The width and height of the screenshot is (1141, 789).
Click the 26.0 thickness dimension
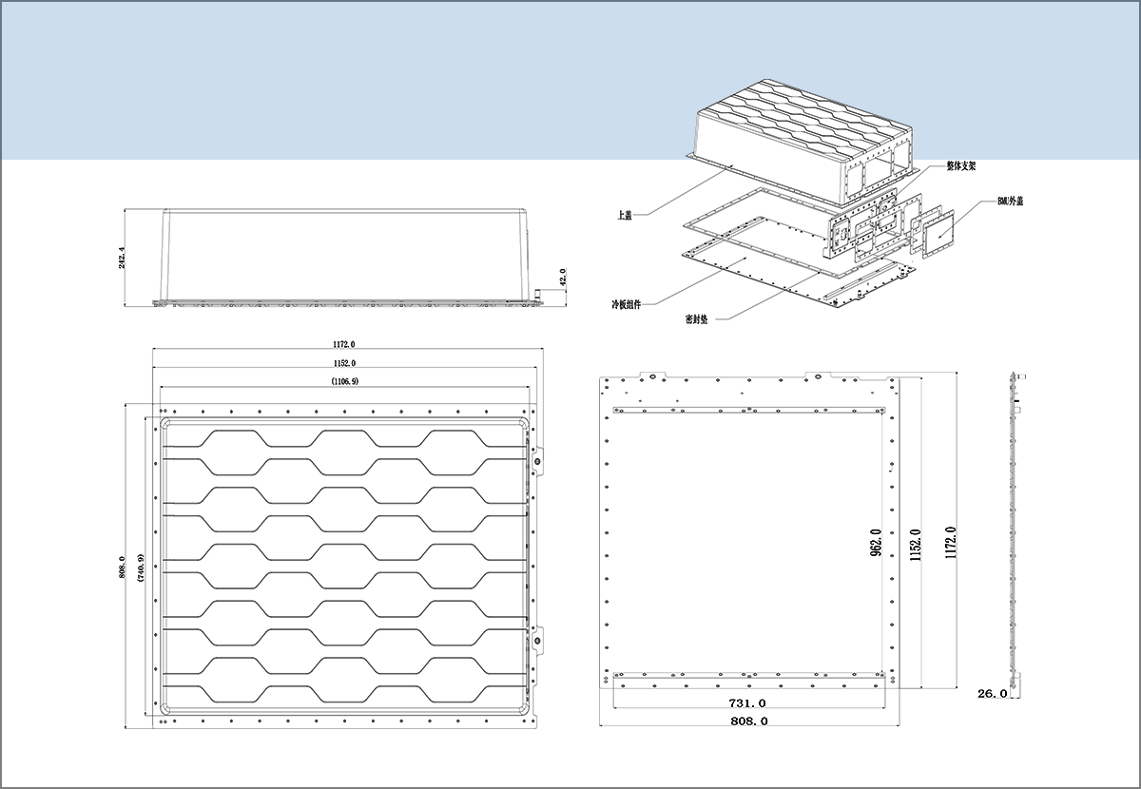point(992,694)
